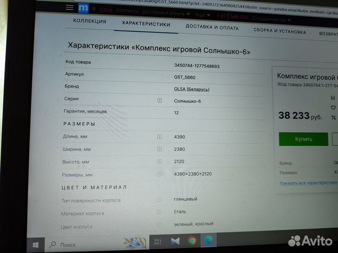Click the color value зеленый, красный
Screen dimensions: 338x253
point(193,224)
